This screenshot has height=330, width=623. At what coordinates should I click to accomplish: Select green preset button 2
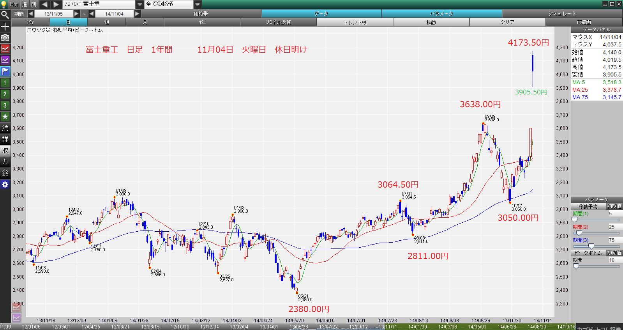click(5, 94)
